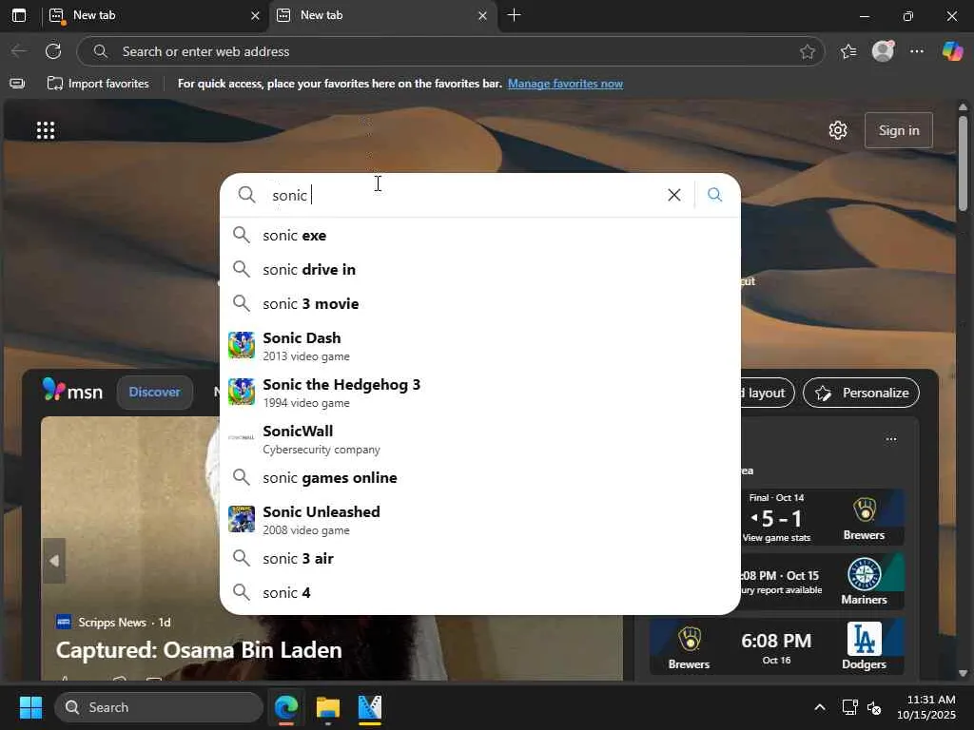Choose Sonic the Hedgehog 3 suggestion
The width and height of the screenshot is (974, 730).
point(480,393)
